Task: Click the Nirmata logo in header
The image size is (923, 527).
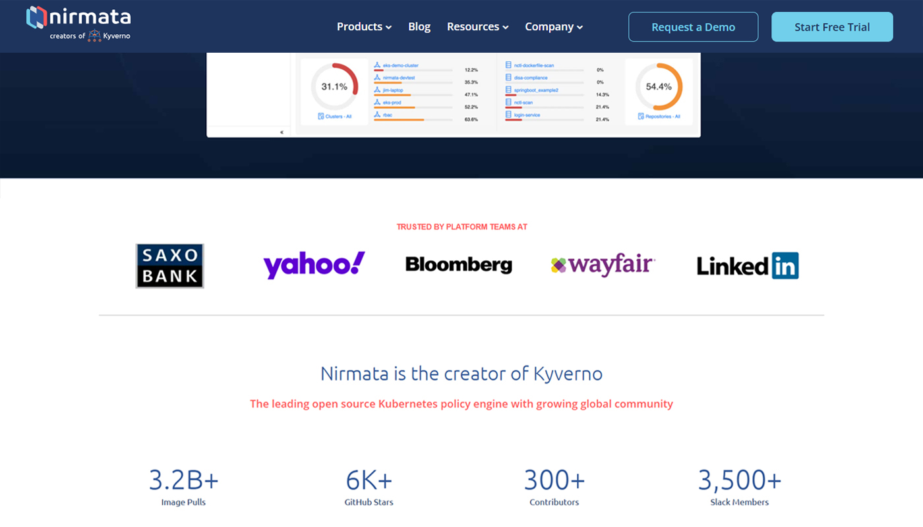Action: coord(78,23)
